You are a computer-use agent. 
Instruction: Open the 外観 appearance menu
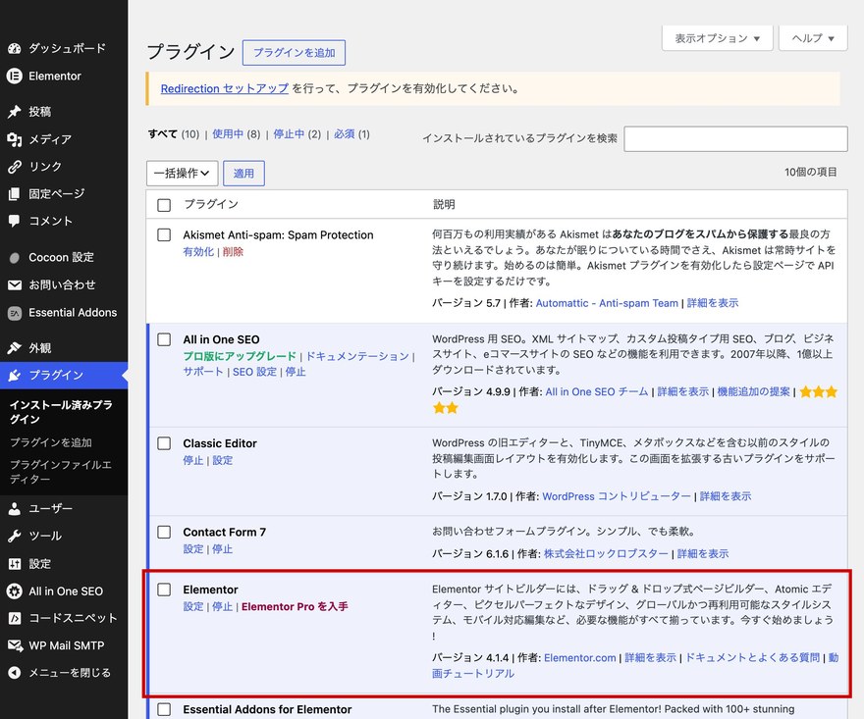pyautogui.click(x=39, y=348)
